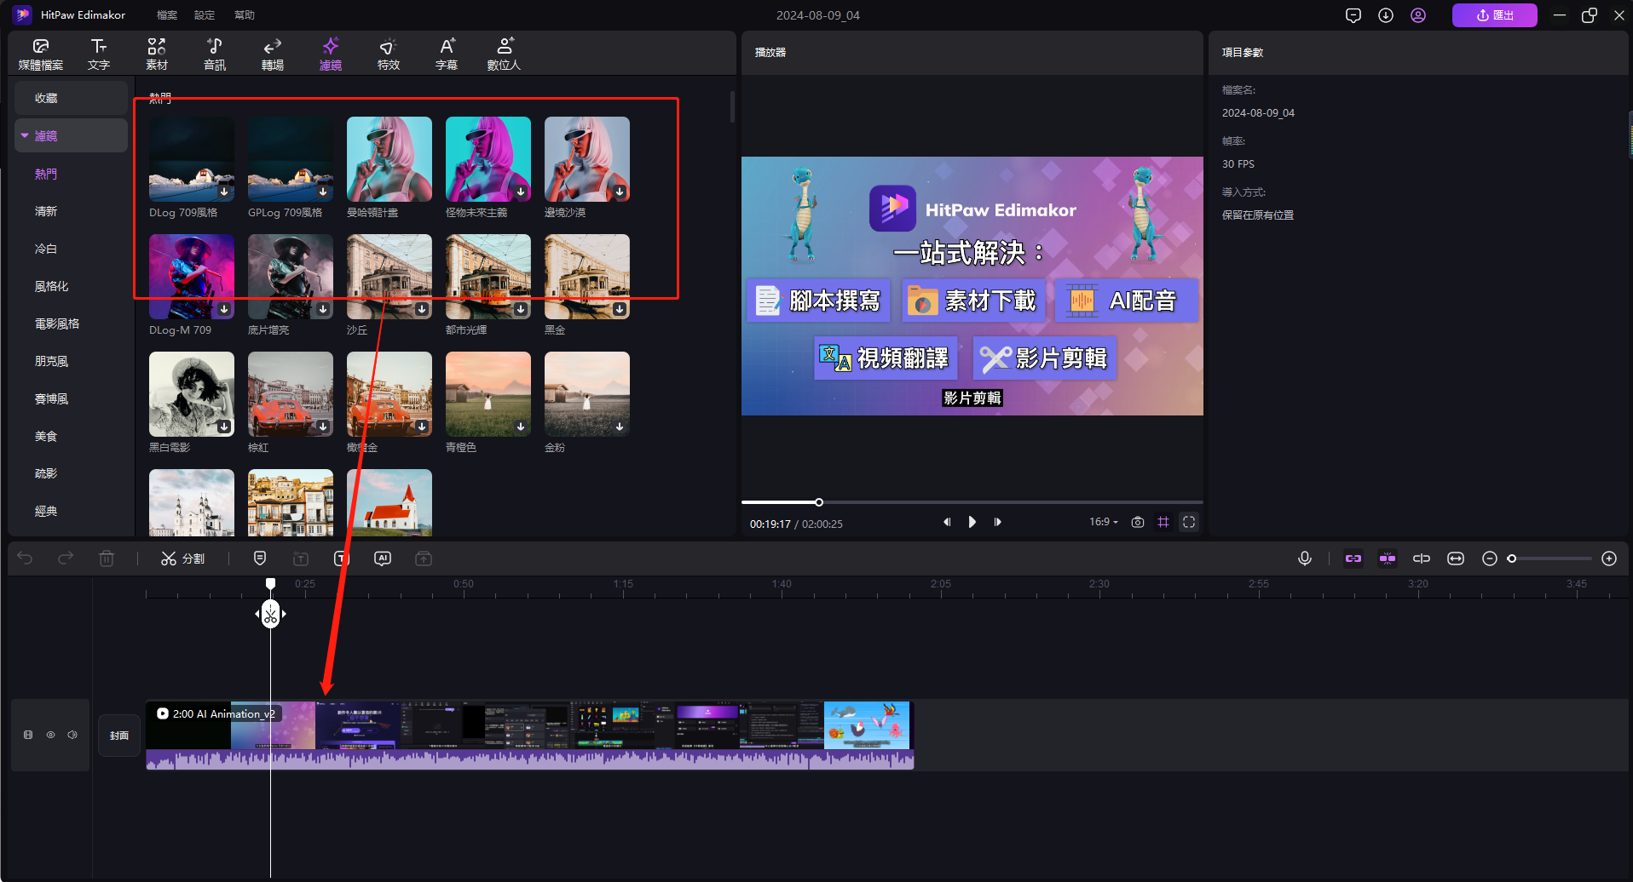Click the microphone voiceover record icon
Image resolution: width=1633 pixels, height=882 pixels.
pos(1305,558)
